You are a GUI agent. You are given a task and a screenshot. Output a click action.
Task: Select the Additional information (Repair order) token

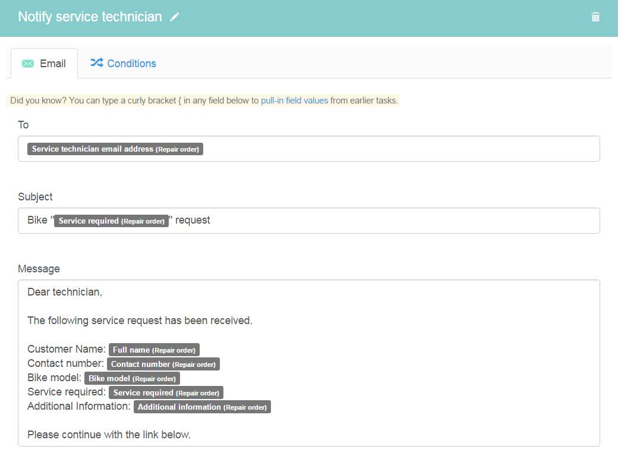point(202,407)
